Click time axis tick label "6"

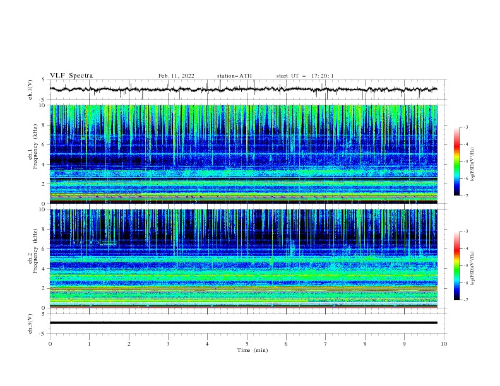tap(287, 344)
